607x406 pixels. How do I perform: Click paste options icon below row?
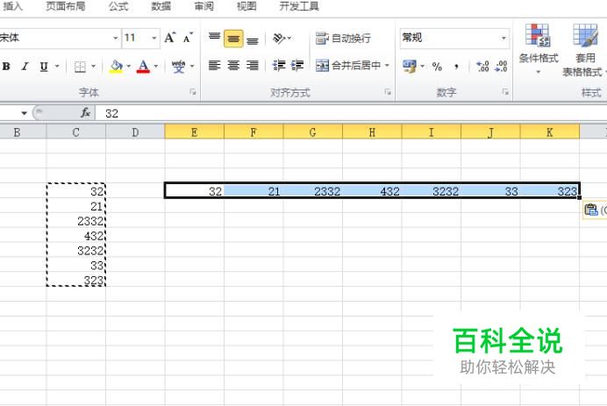tap(591, 210)
